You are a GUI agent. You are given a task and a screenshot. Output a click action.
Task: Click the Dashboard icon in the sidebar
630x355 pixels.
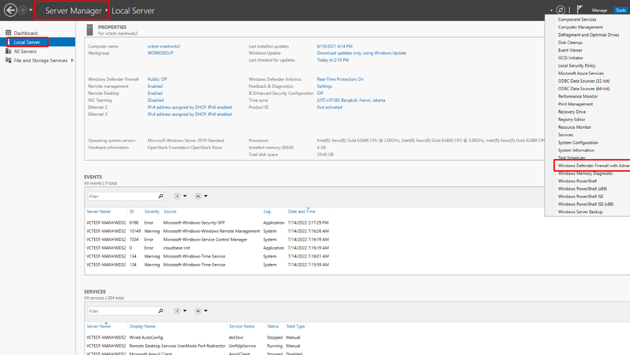[9, 33]
